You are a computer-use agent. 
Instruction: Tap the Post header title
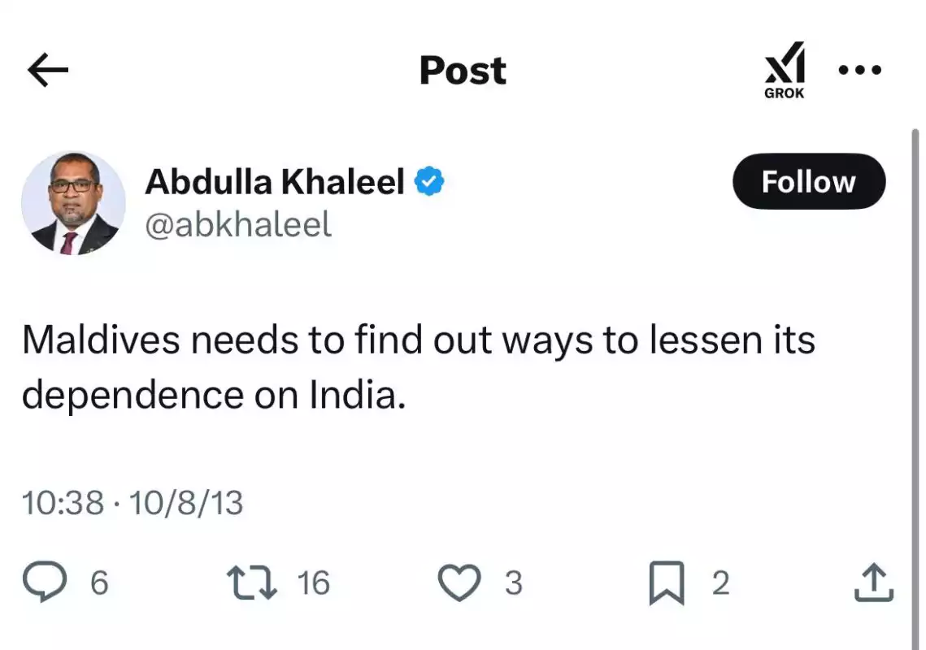(x=463, y=70)
